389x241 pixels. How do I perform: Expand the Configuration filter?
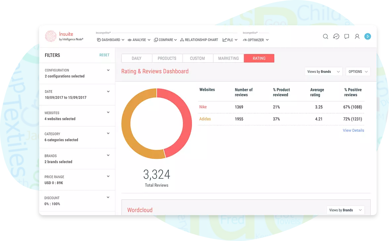click(108, 70)
